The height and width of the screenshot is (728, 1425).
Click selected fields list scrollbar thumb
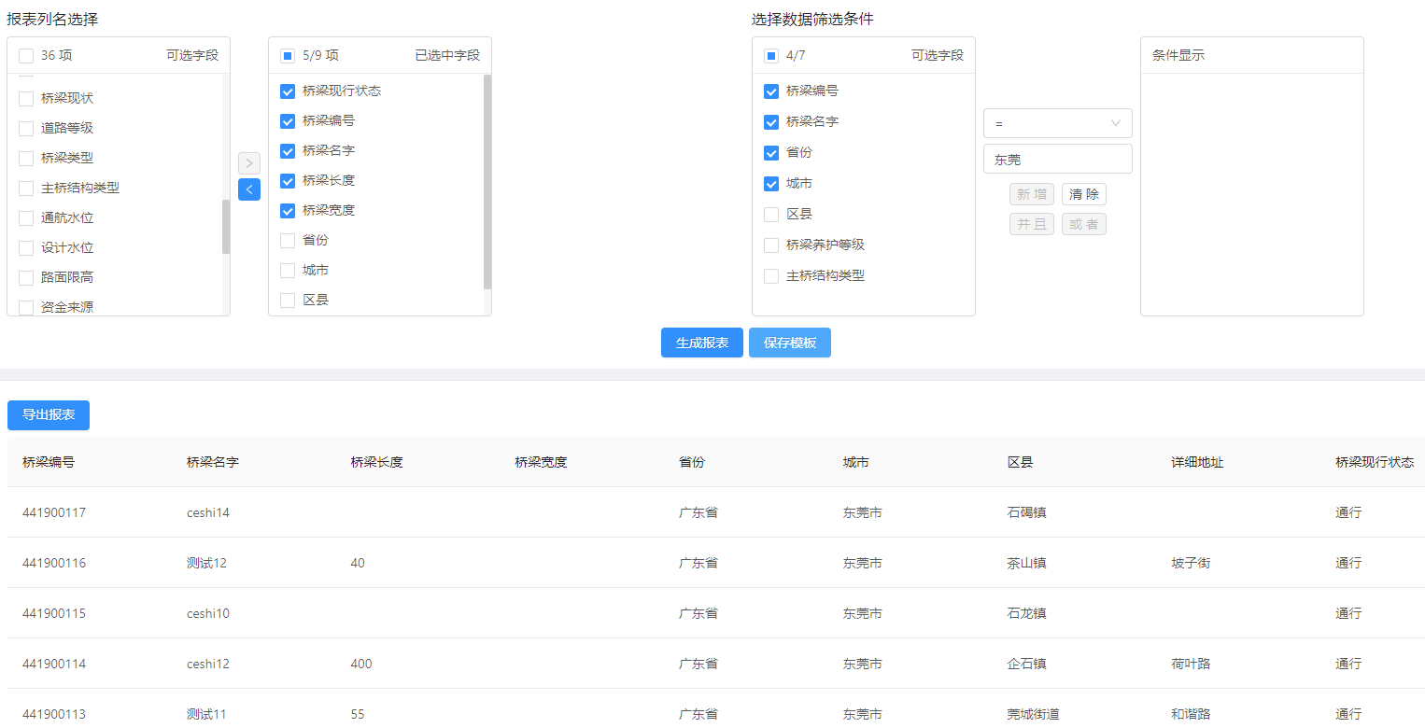coord(487,182)
